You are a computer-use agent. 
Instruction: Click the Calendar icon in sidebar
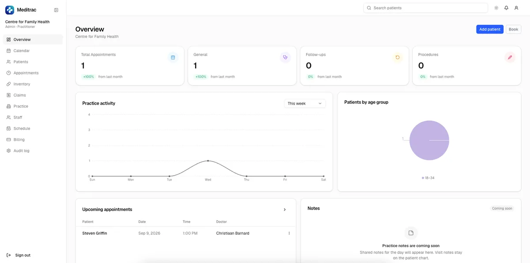click(9, 51)
